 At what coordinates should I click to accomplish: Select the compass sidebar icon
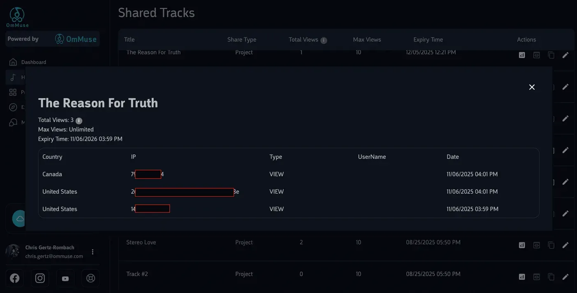pos(13,107)
